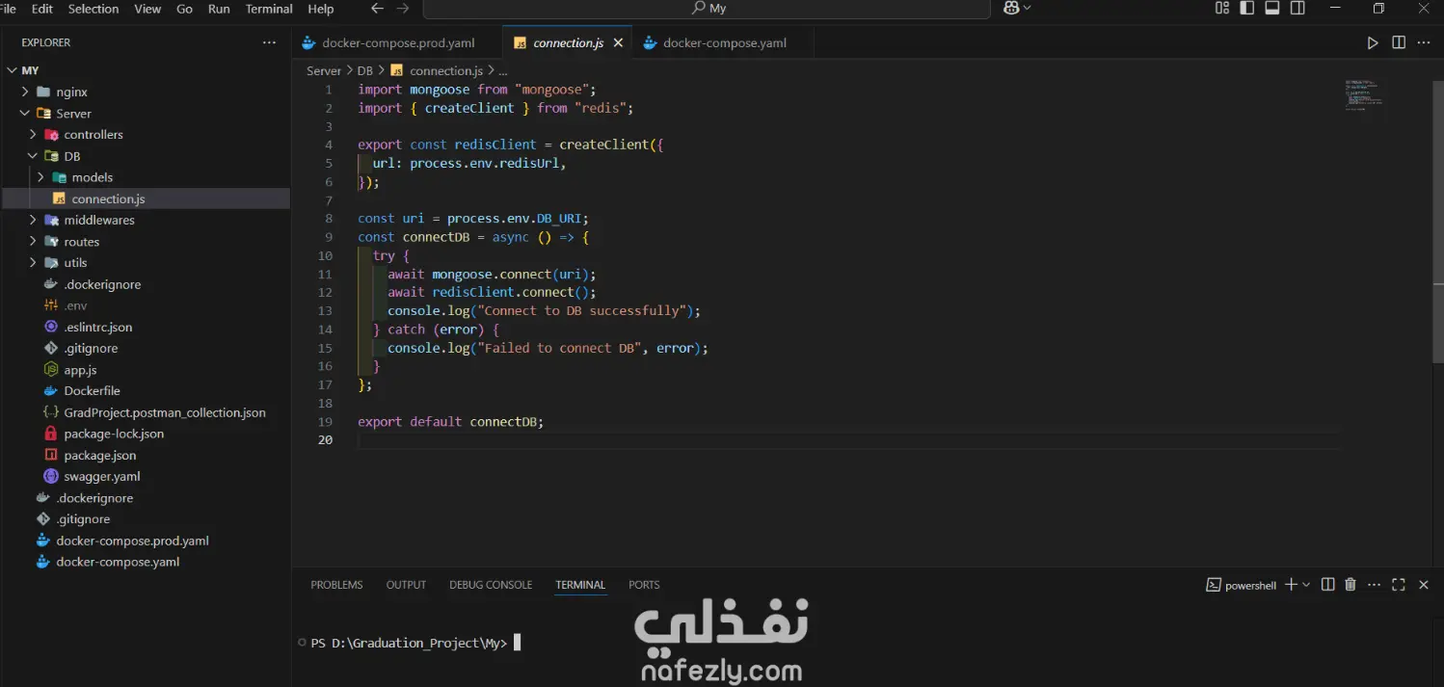Open package-lock.json file
This screenshot has height=687, width=1444.
click(x=146, y=434)
